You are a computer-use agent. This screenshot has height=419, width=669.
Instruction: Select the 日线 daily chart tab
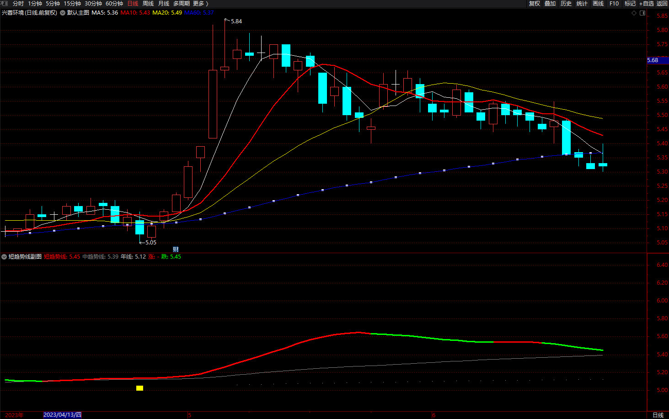point(133,4)
